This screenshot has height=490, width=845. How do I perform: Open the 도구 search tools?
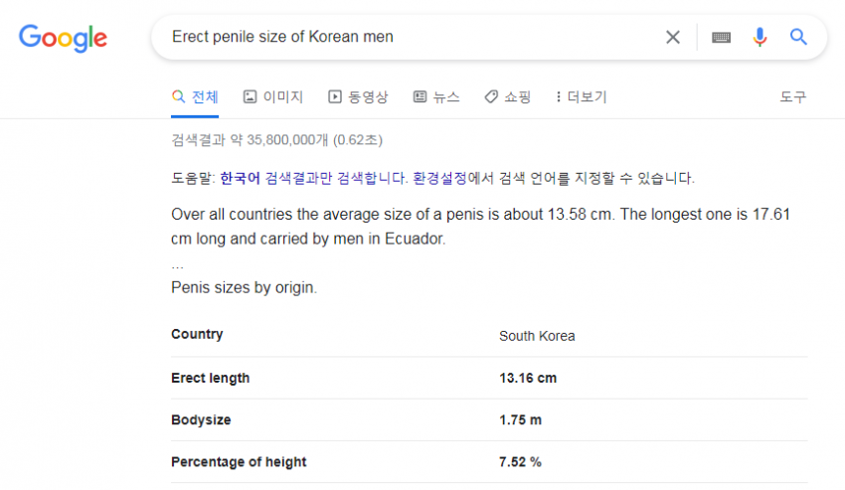(x=792, y=97)
